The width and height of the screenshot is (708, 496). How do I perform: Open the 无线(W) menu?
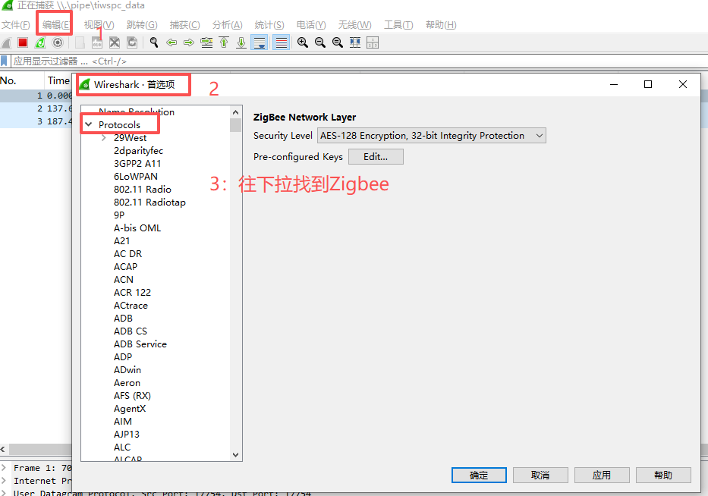click(x=355, y=25)
